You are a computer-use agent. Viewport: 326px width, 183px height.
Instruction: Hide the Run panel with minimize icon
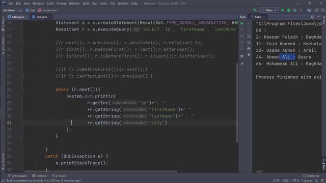pos(318,17)
